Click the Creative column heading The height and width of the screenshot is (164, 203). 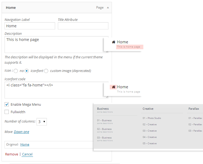tap(148, 109)
